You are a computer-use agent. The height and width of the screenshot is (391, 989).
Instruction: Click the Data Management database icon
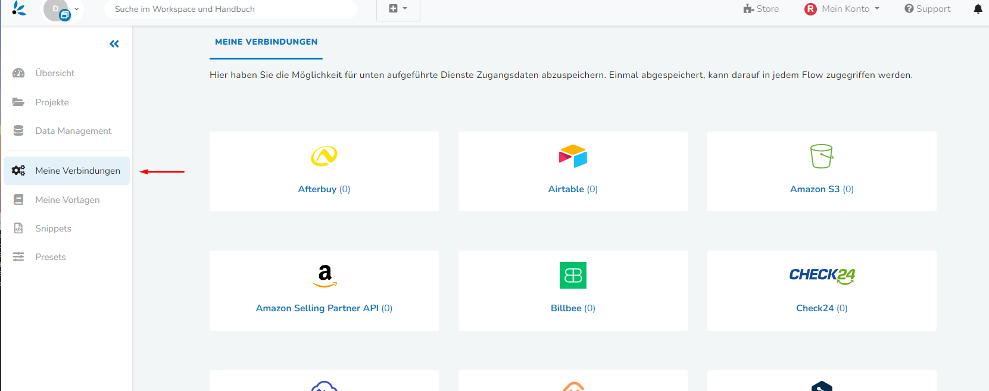(18, 130)
